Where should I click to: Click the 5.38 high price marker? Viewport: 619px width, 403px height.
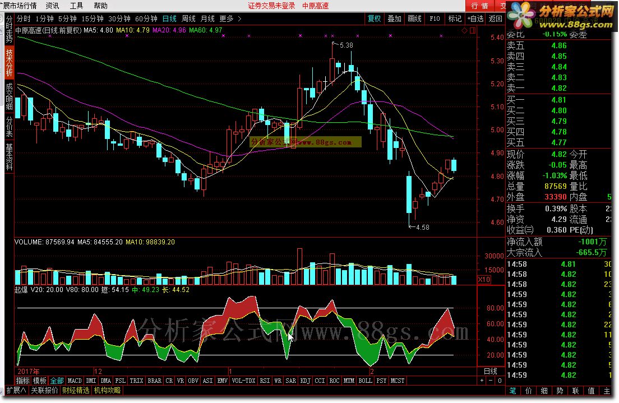(346, 45)
